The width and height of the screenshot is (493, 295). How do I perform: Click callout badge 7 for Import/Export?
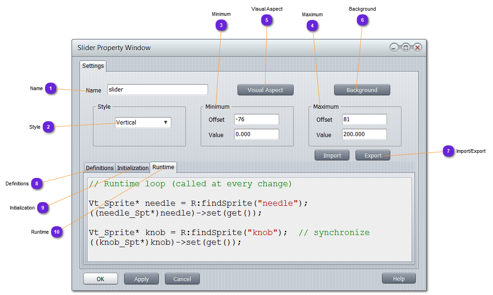448,151
